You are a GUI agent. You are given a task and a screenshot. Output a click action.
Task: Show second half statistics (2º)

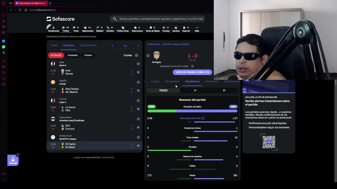click(x=224, y=90)
